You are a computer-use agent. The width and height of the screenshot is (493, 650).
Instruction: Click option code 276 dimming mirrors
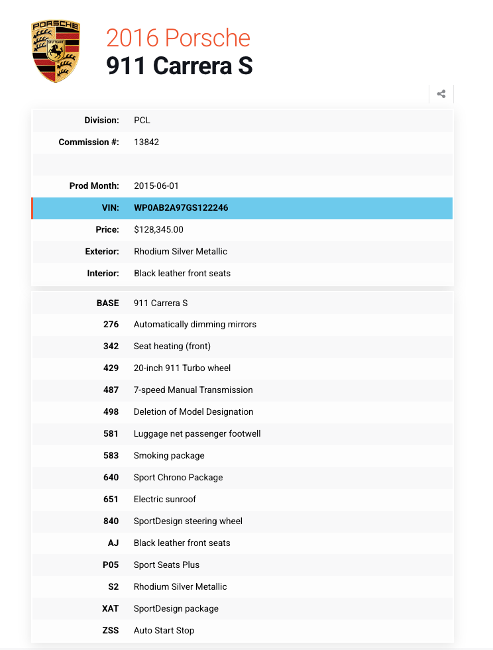[195, 325]
